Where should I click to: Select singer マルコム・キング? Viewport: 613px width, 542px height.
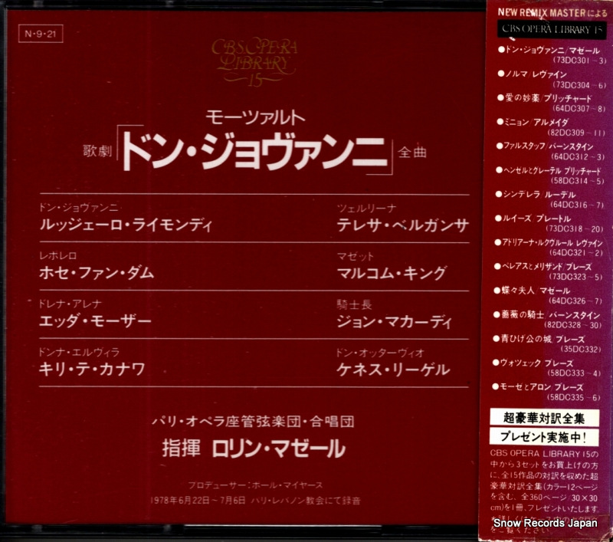tap(392, 274)
